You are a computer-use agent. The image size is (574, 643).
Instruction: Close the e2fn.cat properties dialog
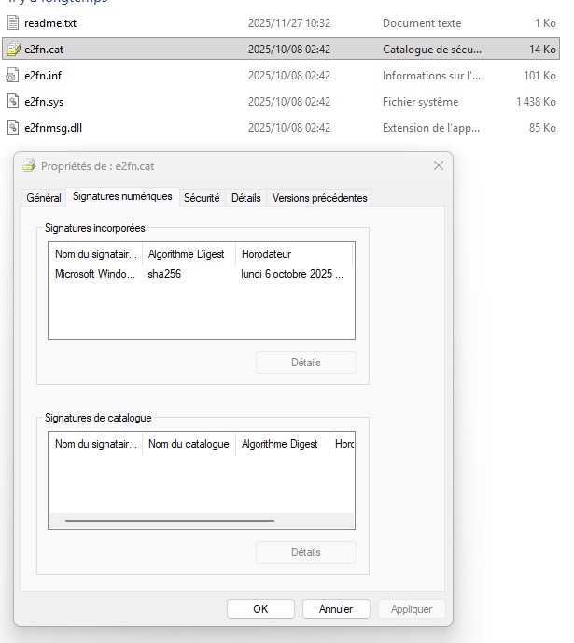438,165
